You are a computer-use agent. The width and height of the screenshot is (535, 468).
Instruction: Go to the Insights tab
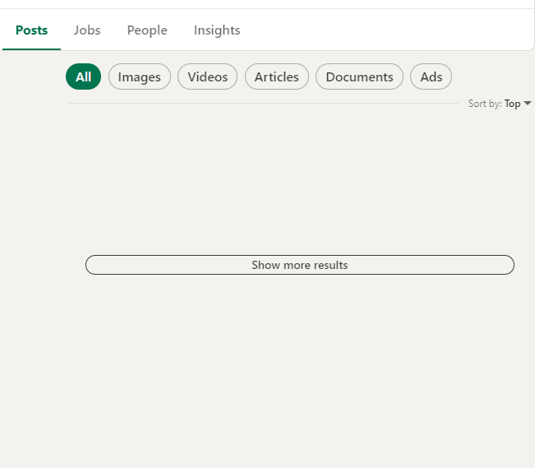click(x=217, y=30)
